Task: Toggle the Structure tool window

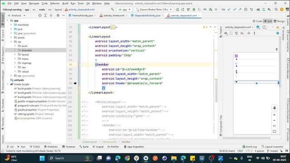Action: (3, 105)
